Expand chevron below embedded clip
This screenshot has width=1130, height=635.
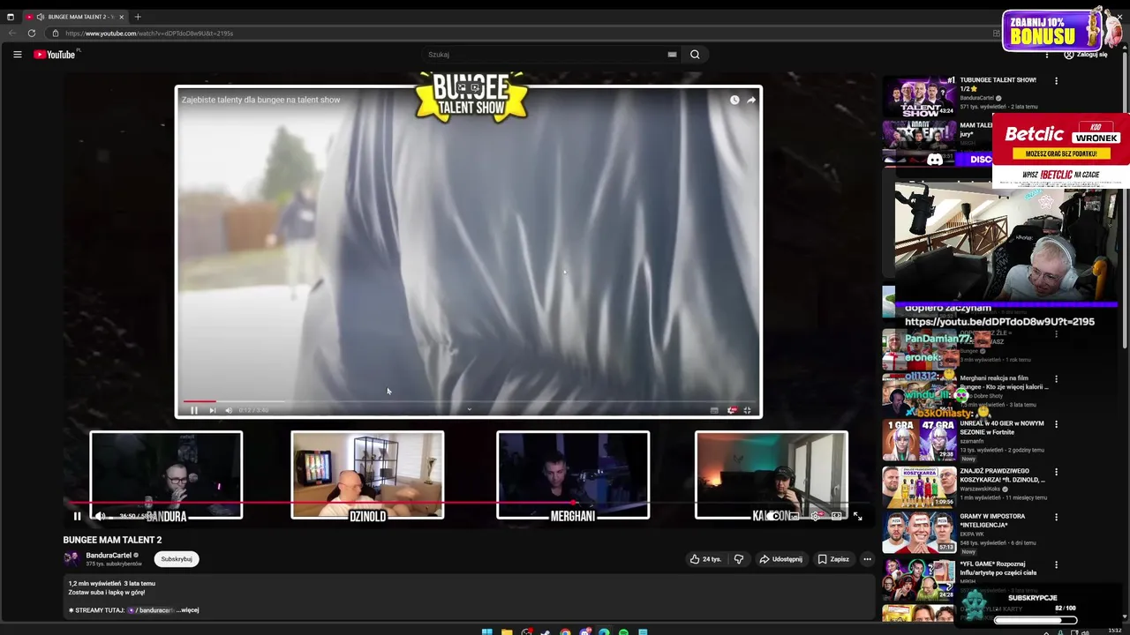point(469,409)
